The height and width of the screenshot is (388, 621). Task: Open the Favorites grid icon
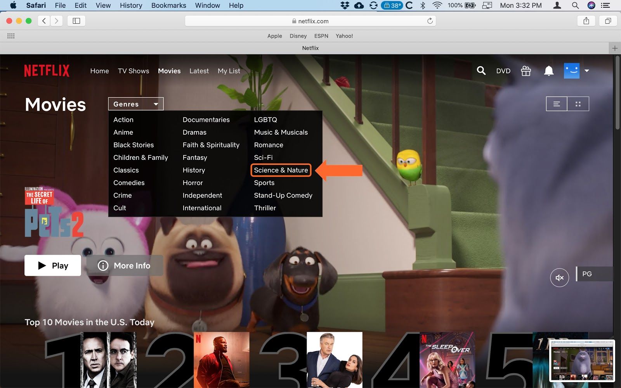coord(11,36)
